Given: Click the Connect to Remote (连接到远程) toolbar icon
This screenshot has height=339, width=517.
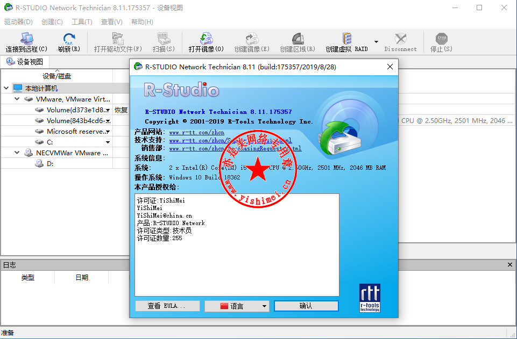Looking at the screenshot, I should tap(26, 39).
